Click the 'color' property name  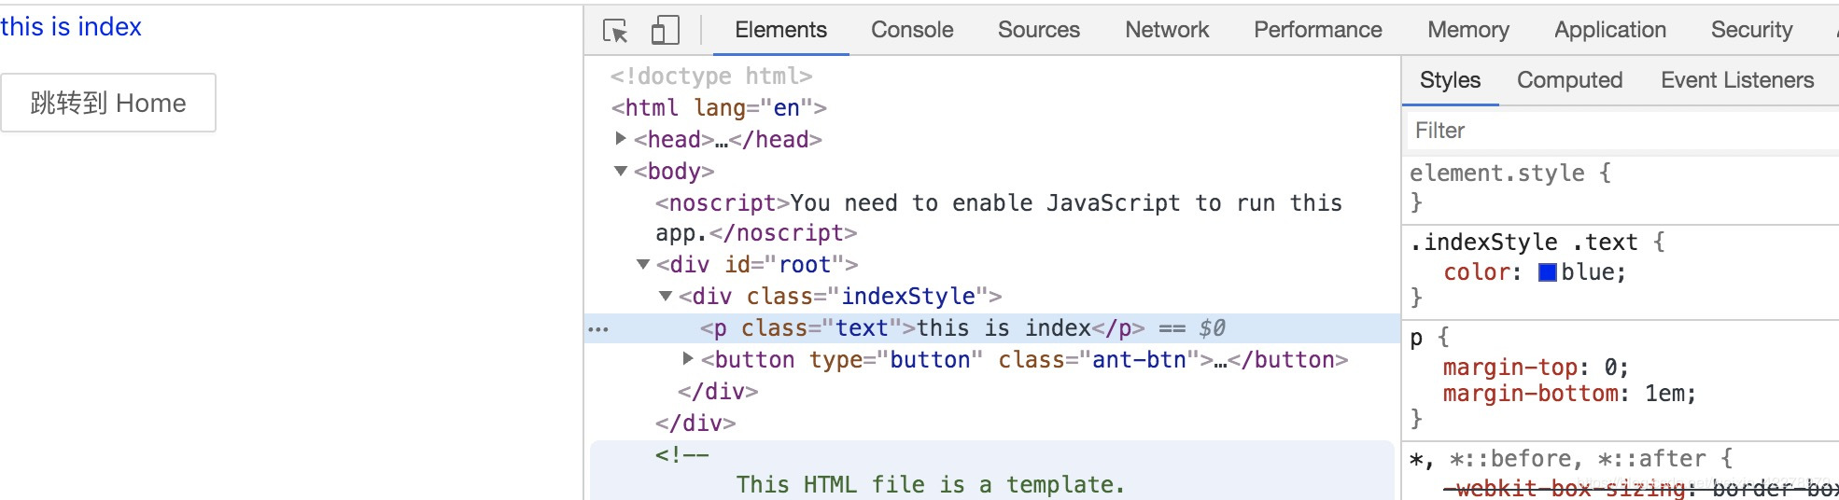[x=1477, y=272]
